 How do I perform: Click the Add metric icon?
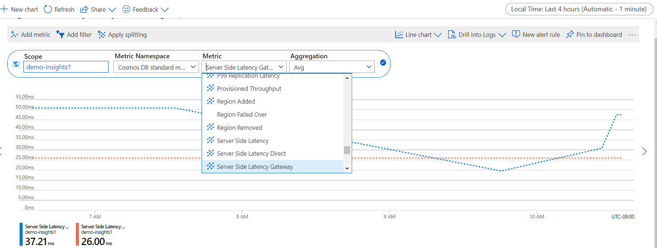(x=15, y=34)
